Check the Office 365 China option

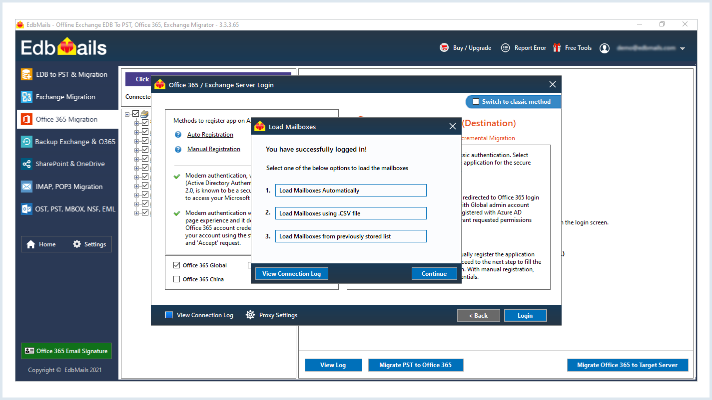[176, 279]
